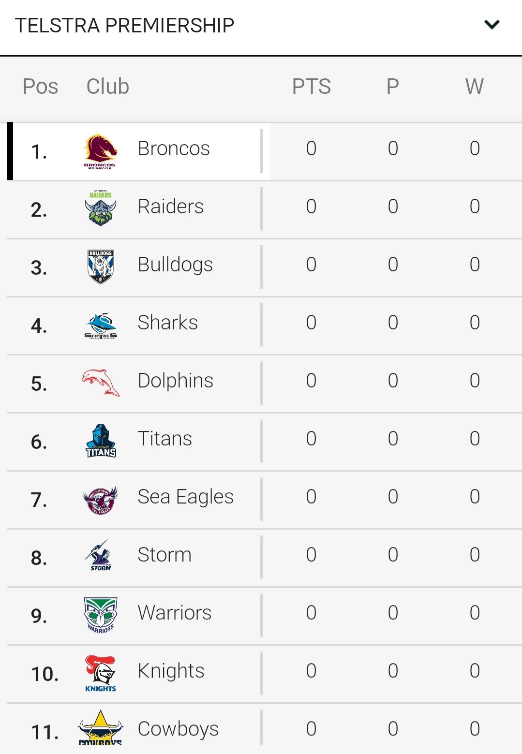Click the Sea Eagles team logo
The width and height of the screenshot is (522, 754).
click(x=101, y=500)
